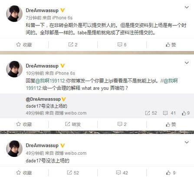Like the first post with thumbs-up

click(x=171, y=44)
